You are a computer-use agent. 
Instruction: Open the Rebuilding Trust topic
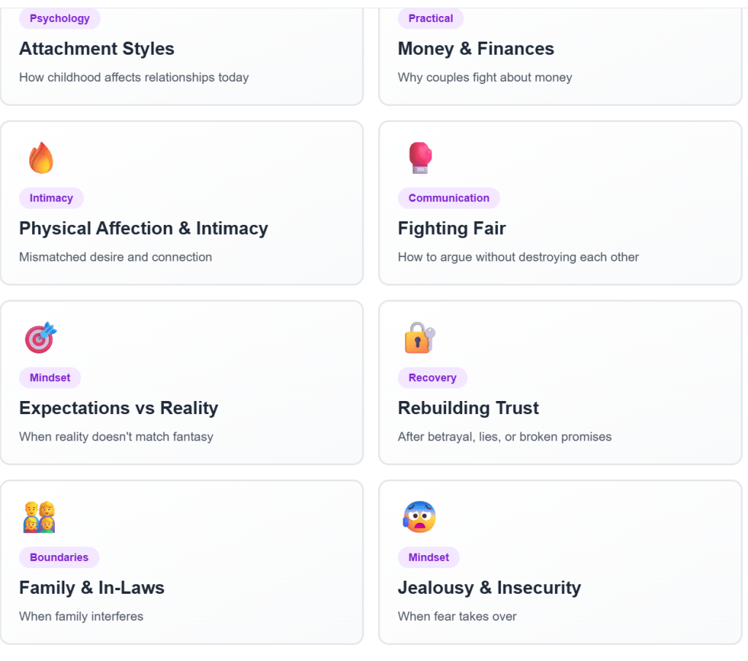468,408
